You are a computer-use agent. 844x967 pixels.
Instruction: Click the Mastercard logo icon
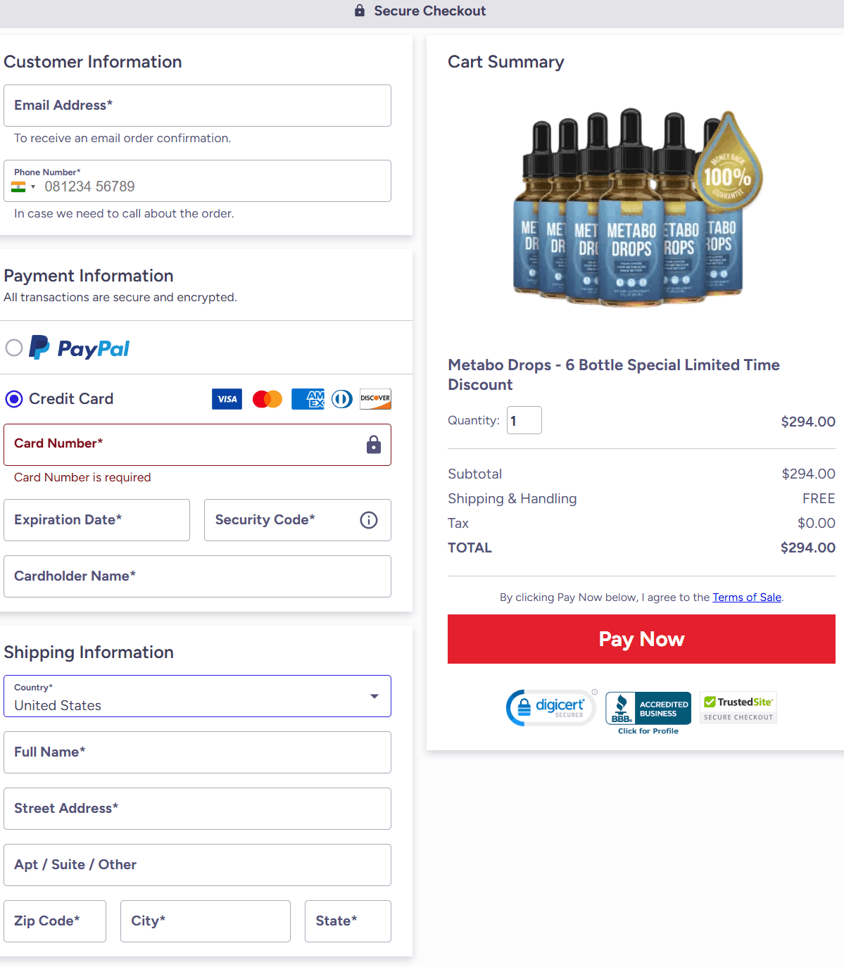point(267,399)
